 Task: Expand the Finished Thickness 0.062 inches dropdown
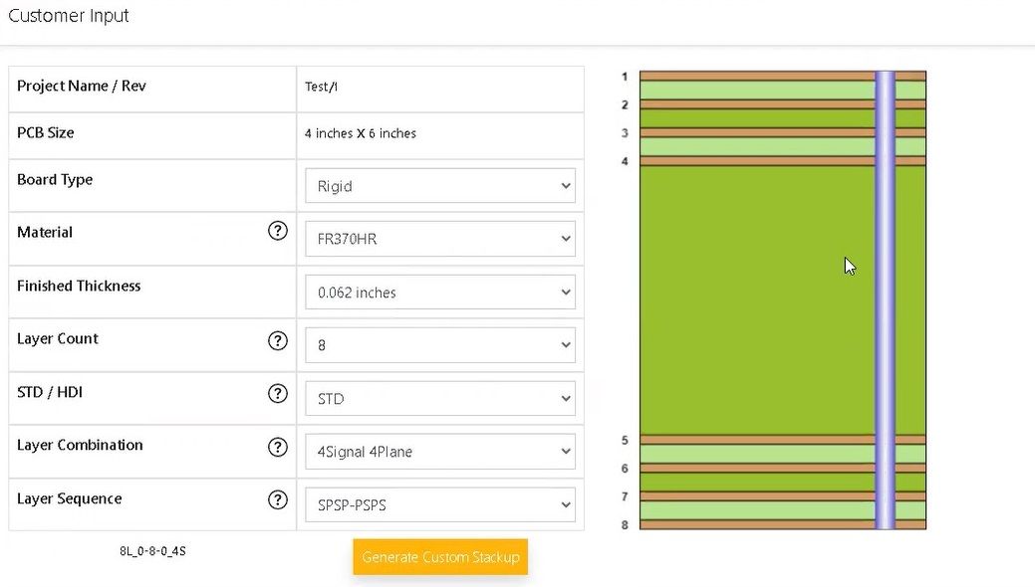coord(439,293)
